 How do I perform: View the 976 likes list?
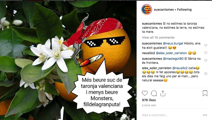pyautogui.click(x=149, y=100)
